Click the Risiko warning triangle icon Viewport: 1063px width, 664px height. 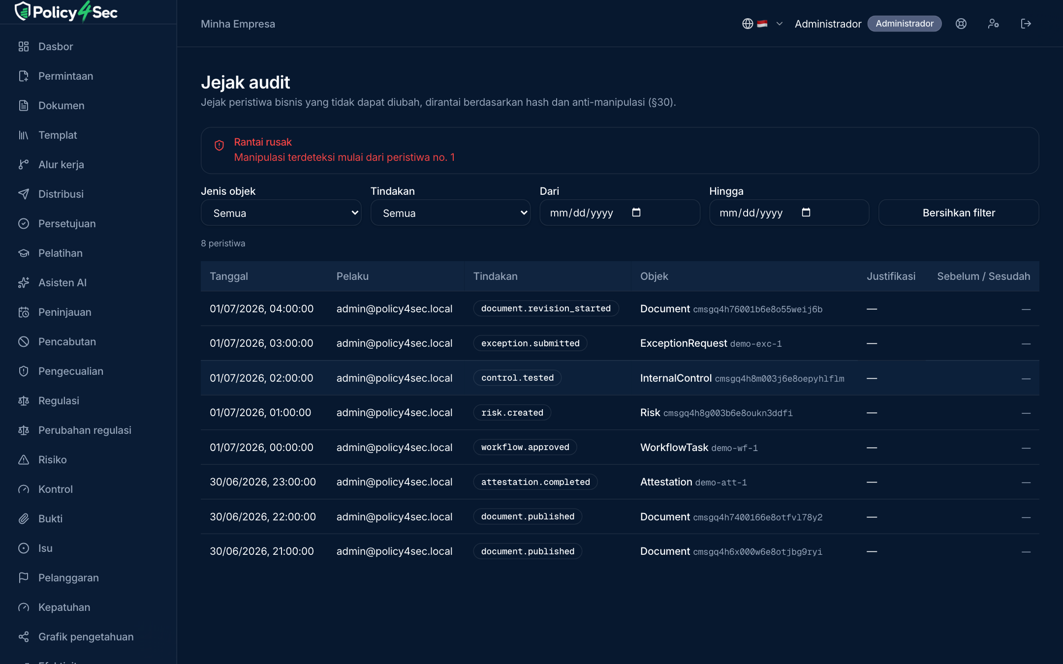pos(24,460)
